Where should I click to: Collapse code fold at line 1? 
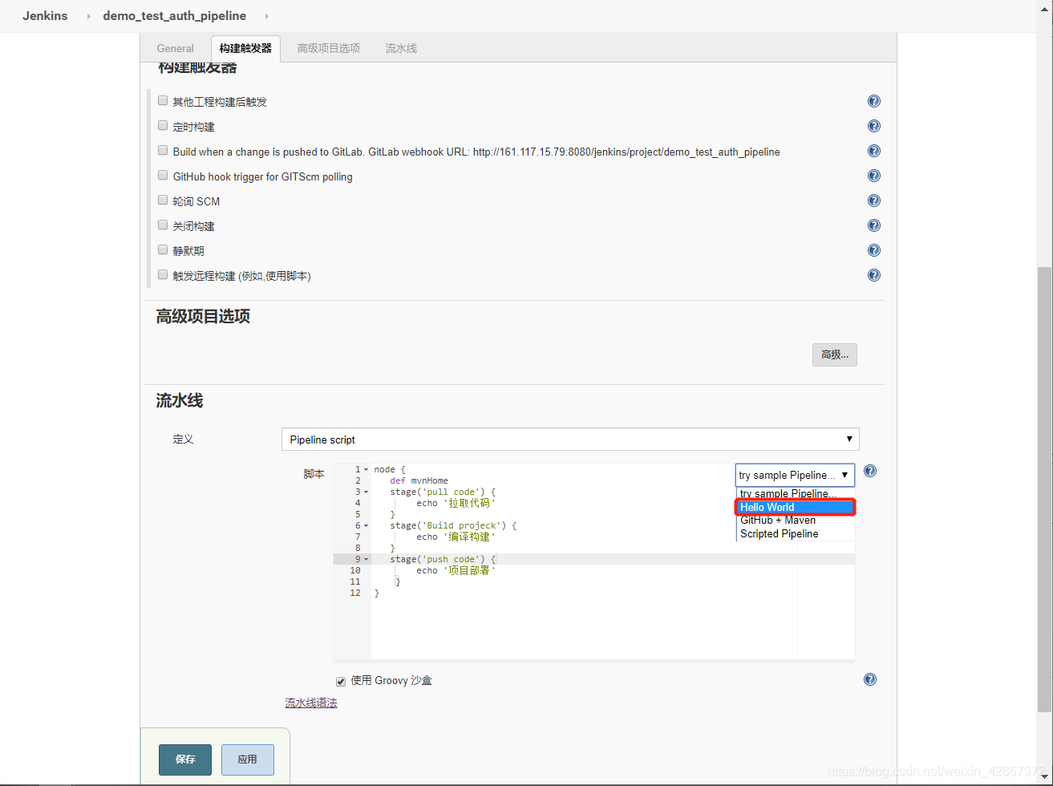[367, 469]
